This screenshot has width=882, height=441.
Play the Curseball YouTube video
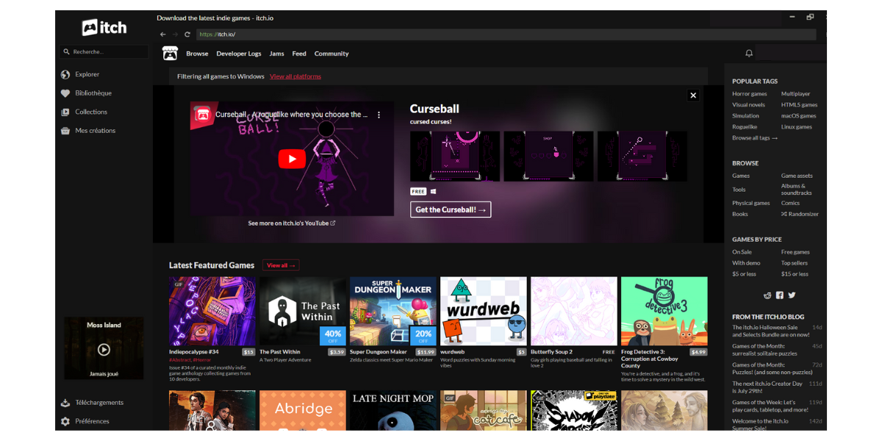[x=292, y=159]
